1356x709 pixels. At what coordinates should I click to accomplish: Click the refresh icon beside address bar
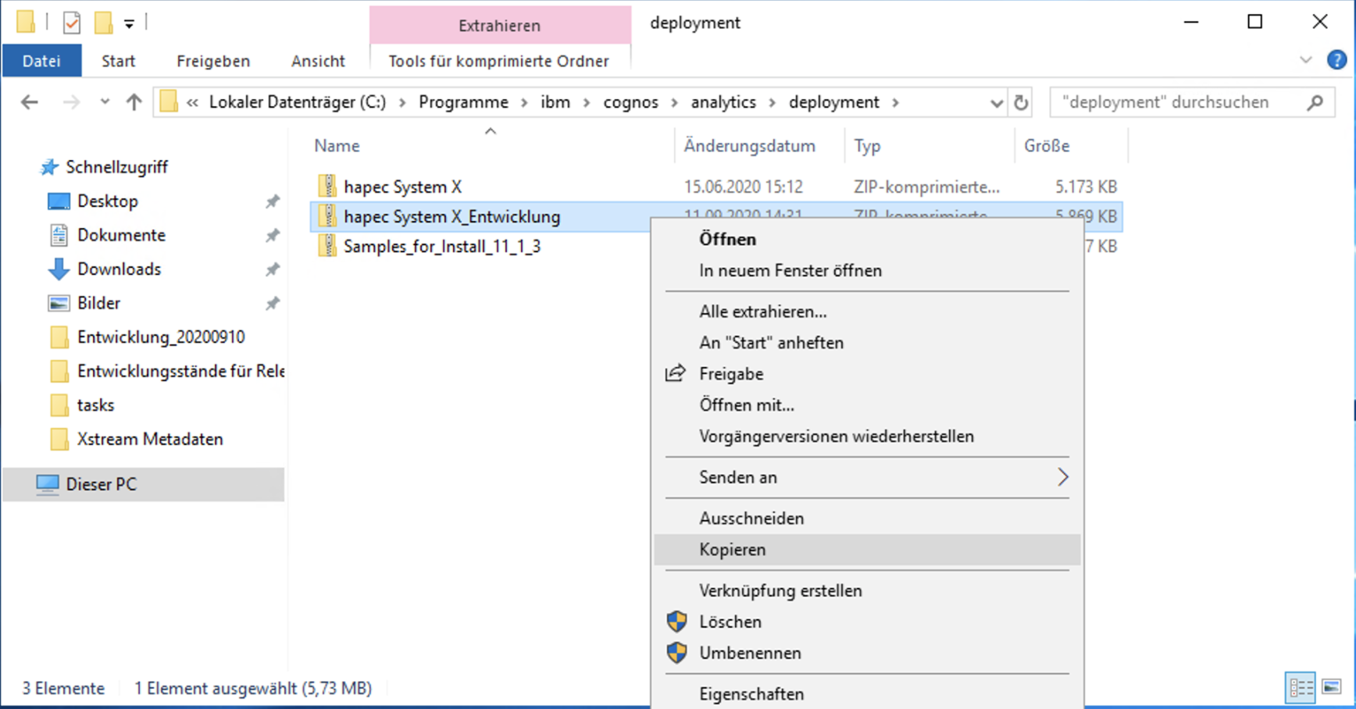(1021, 102)
